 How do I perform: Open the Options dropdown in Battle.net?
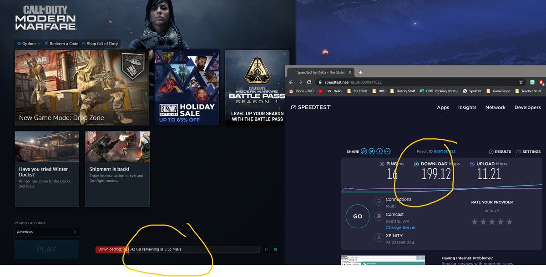pyautogui.click(x=29, y=44)
